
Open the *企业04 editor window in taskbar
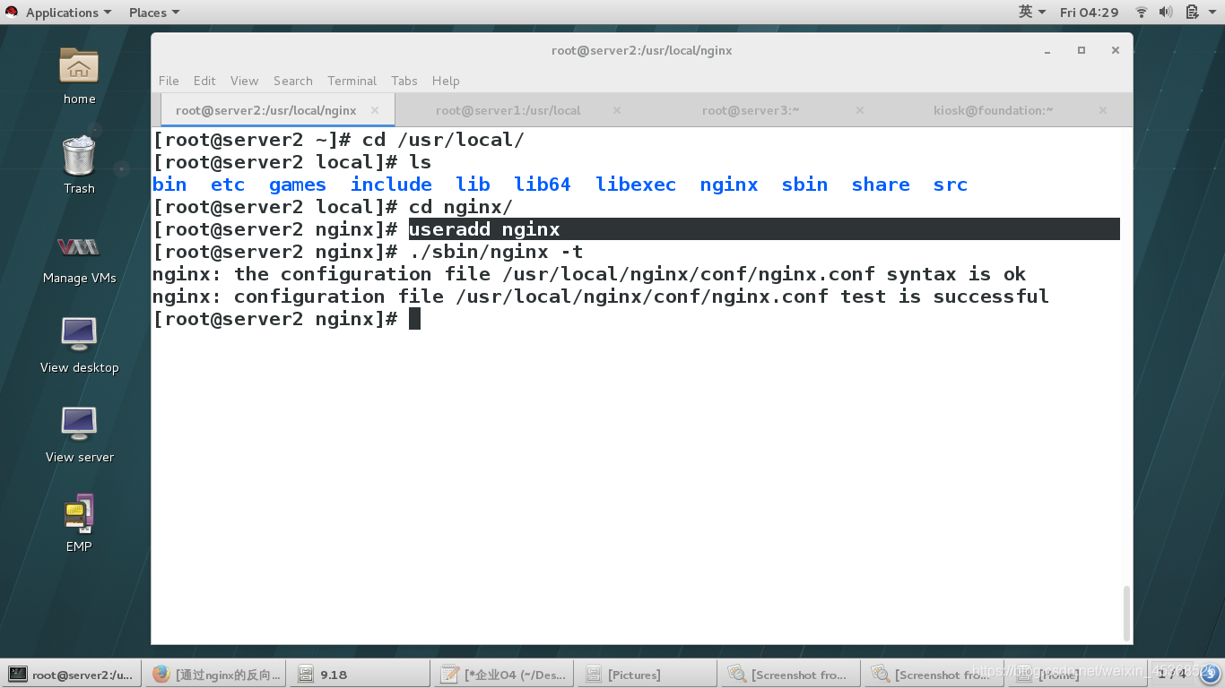[503, 675]
